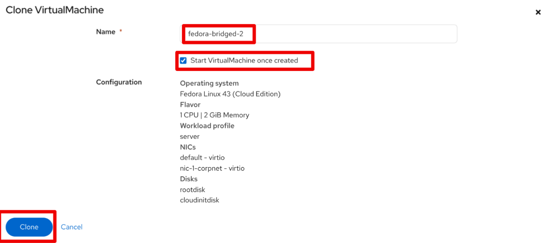Click the 1 CPU | 2 GiB Memory value
Image resolution: width=546 pixels, height=243 pixels.
pos(215,115)
